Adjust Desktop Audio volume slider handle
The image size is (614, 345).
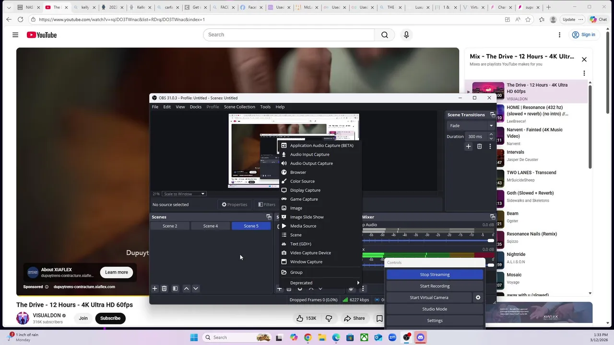point(490,241)
